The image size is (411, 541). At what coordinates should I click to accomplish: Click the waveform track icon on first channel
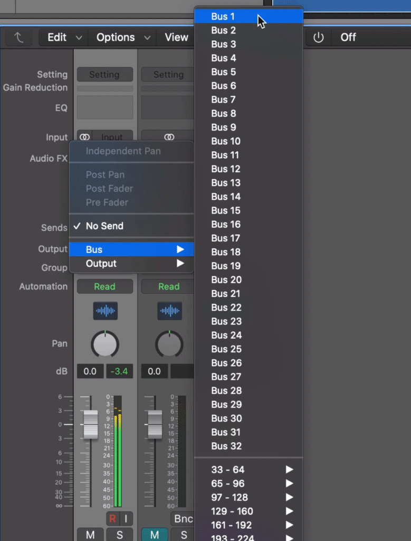[105, 311]
